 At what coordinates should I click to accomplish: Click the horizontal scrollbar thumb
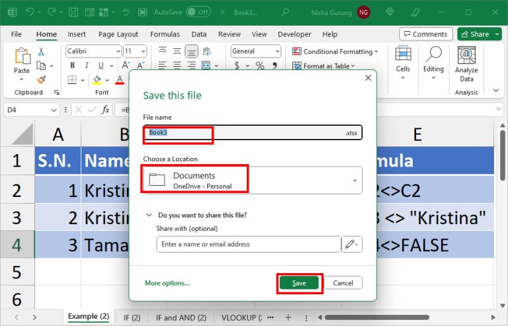click(377, 317)
